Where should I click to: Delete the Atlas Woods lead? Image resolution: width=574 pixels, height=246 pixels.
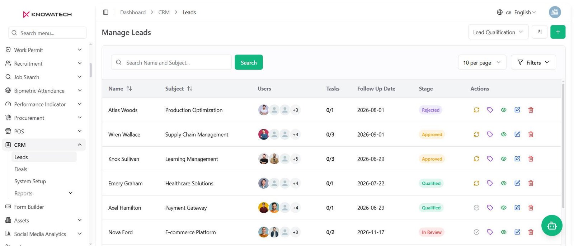pos(531,110)
